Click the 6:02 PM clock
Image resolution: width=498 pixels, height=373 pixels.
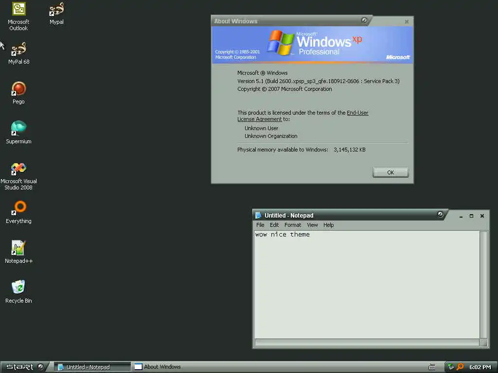pyautogui.click(x=480, y=367)
